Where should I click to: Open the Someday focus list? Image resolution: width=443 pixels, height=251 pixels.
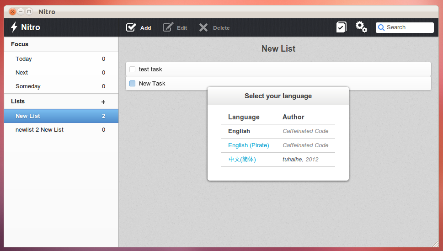coord(61,86)
